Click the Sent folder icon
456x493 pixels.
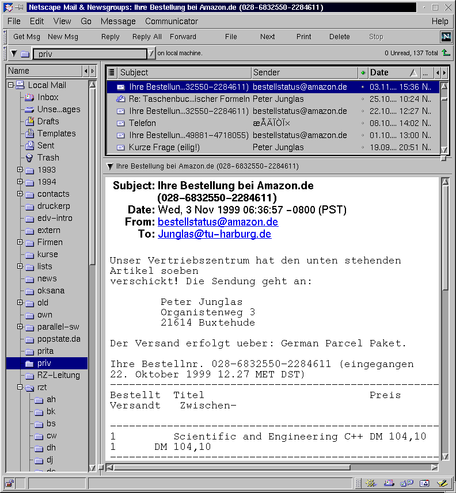[x=29, y=146]
